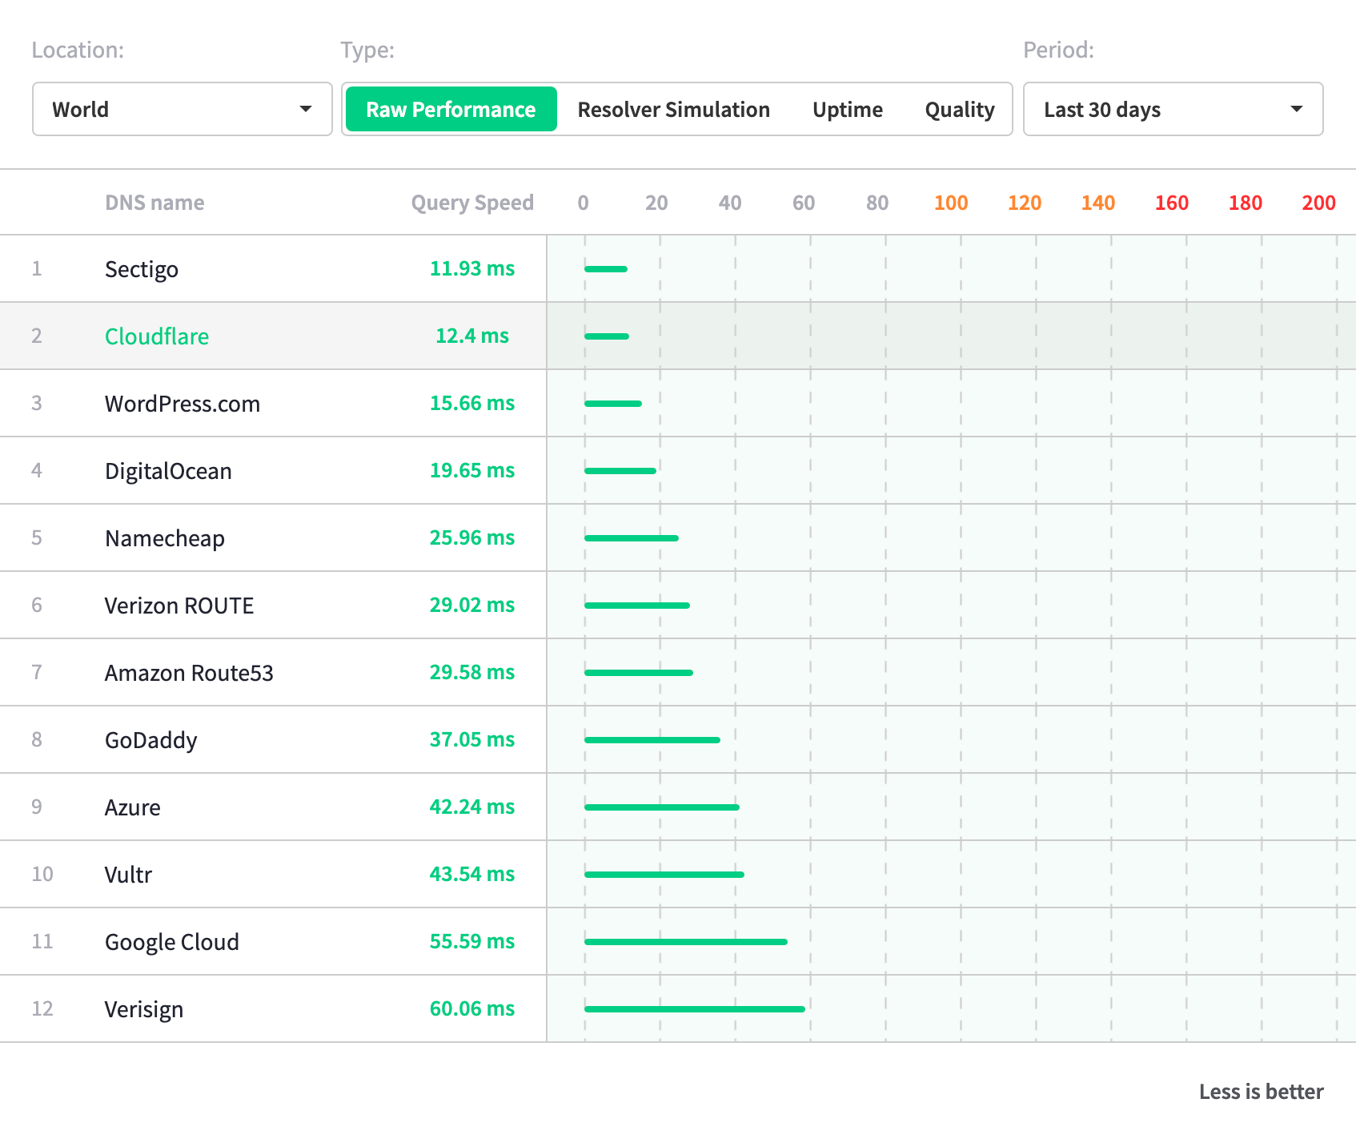The image size is (1356, 1139).
Task: Select the Amazon Route53 row name
Action: [x=189, y=673]
